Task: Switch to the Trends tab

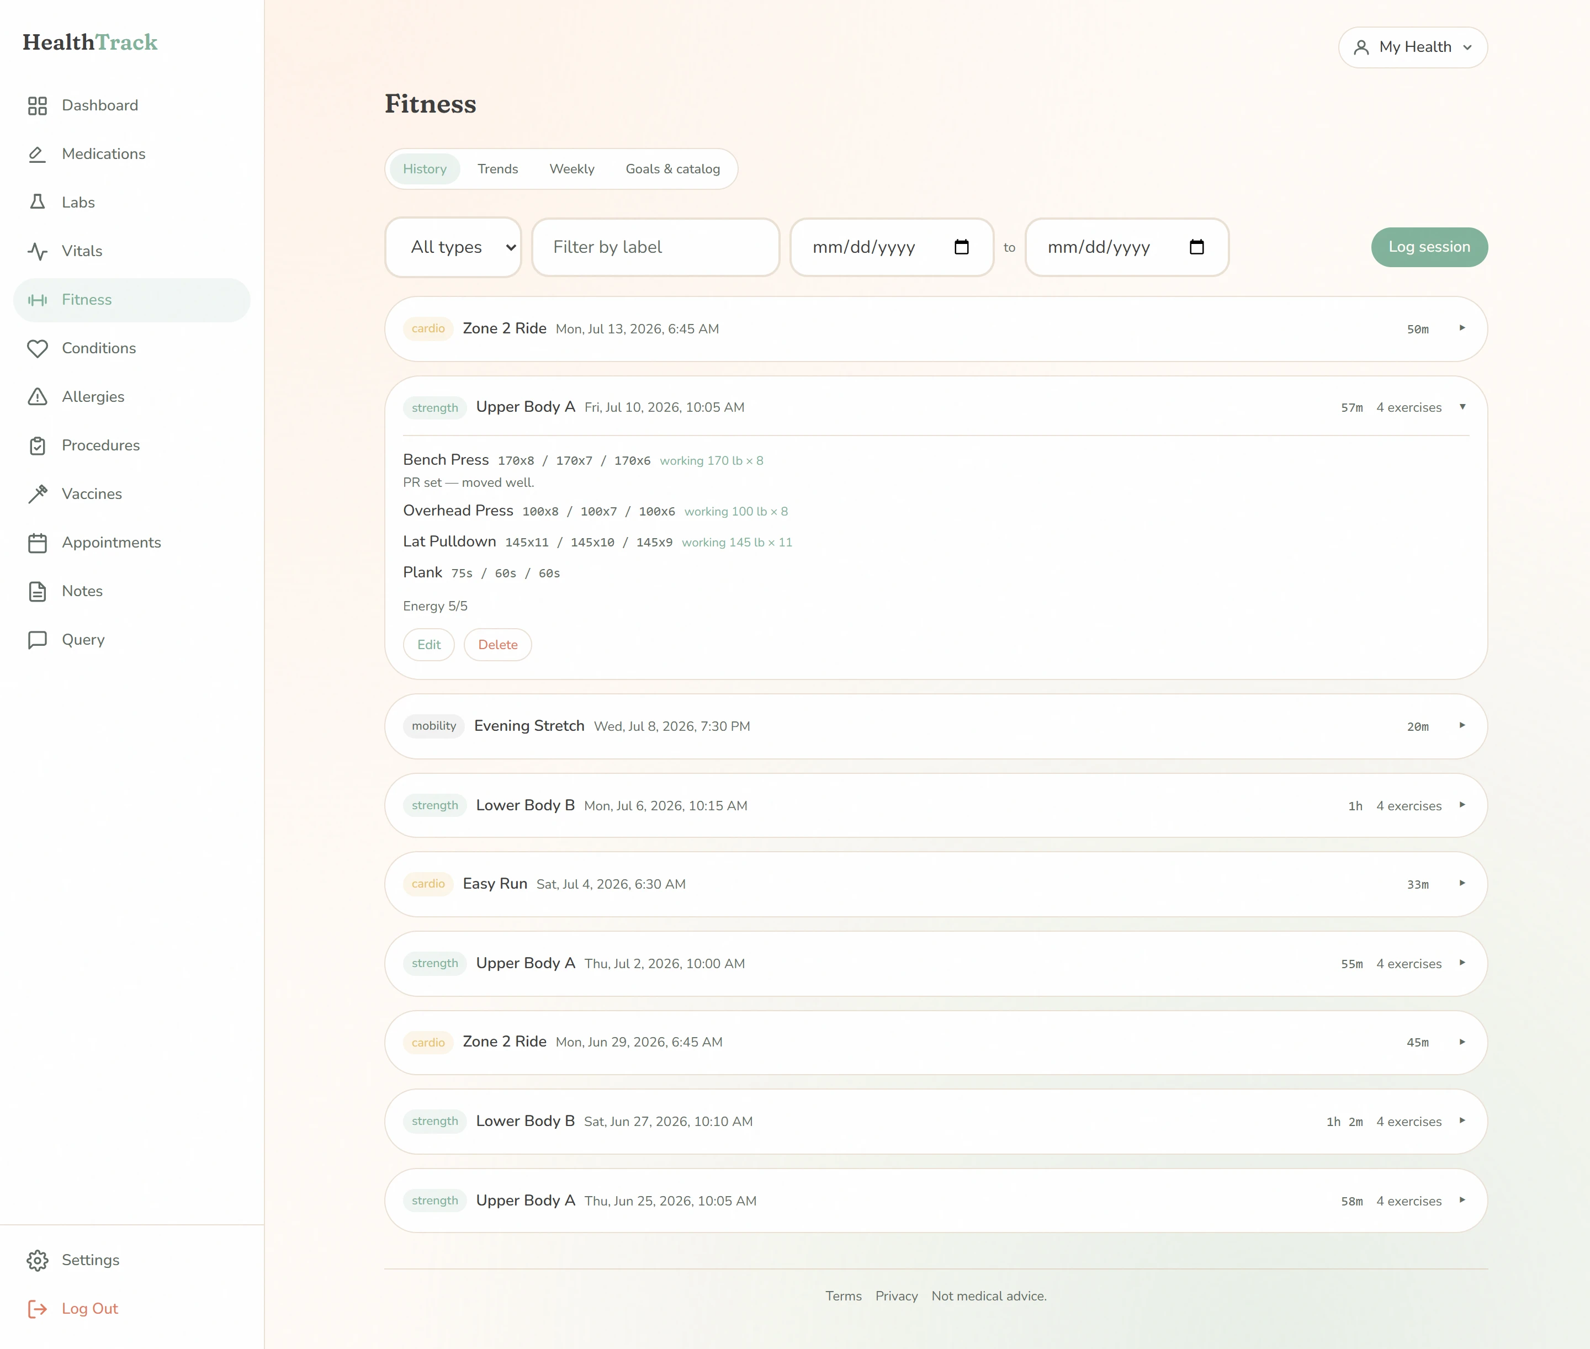Action: click(x=498, y=169)
